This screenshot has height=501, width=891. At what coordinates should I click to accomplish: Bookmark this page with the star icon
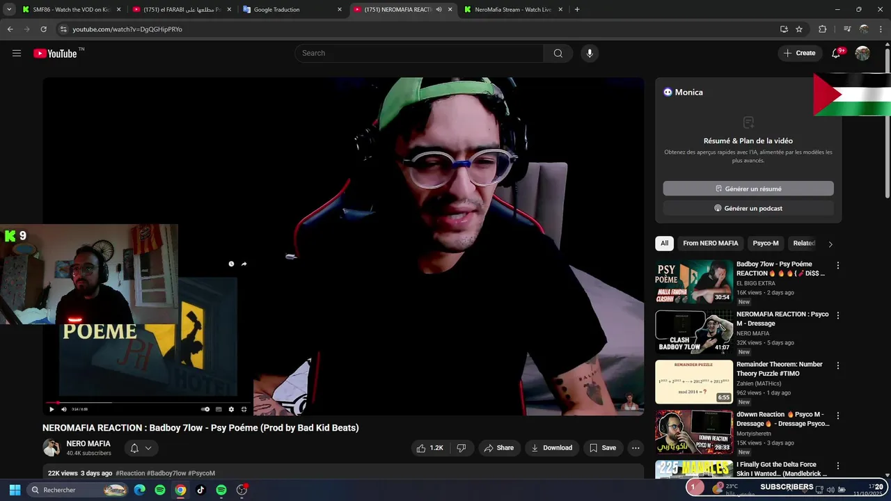[799, 29]
